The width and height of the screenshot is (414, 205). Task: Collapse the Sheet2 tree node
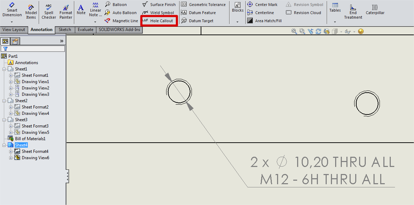4,101
